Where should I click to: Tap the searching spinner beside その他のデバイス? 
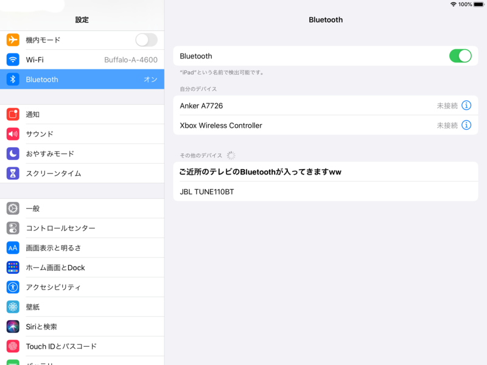pos(231,155)
